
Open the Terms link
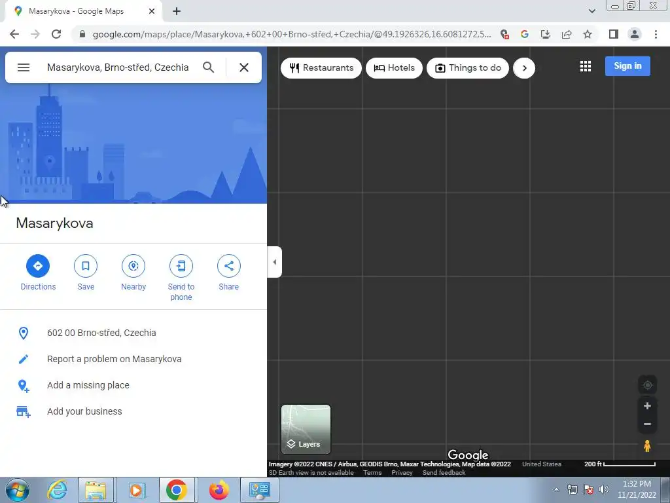[x=372, y=473]
